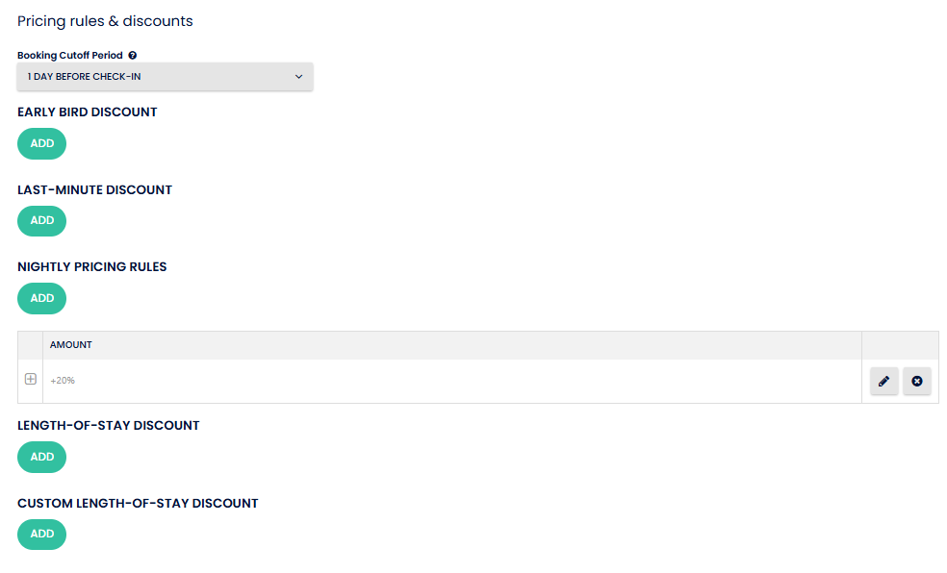Image resolution: width=947 pixels, height=573 pixels.
Task: Add an Early Bird Discount
Action: (41, 143)
